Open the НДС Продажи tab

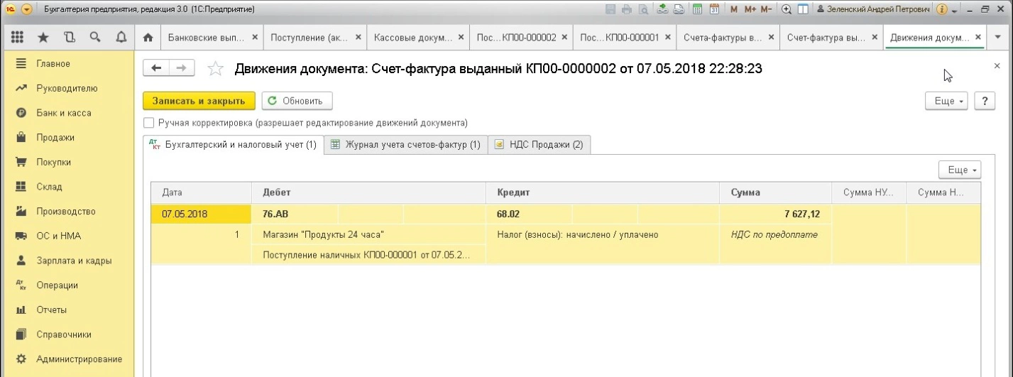pos(540,145)
